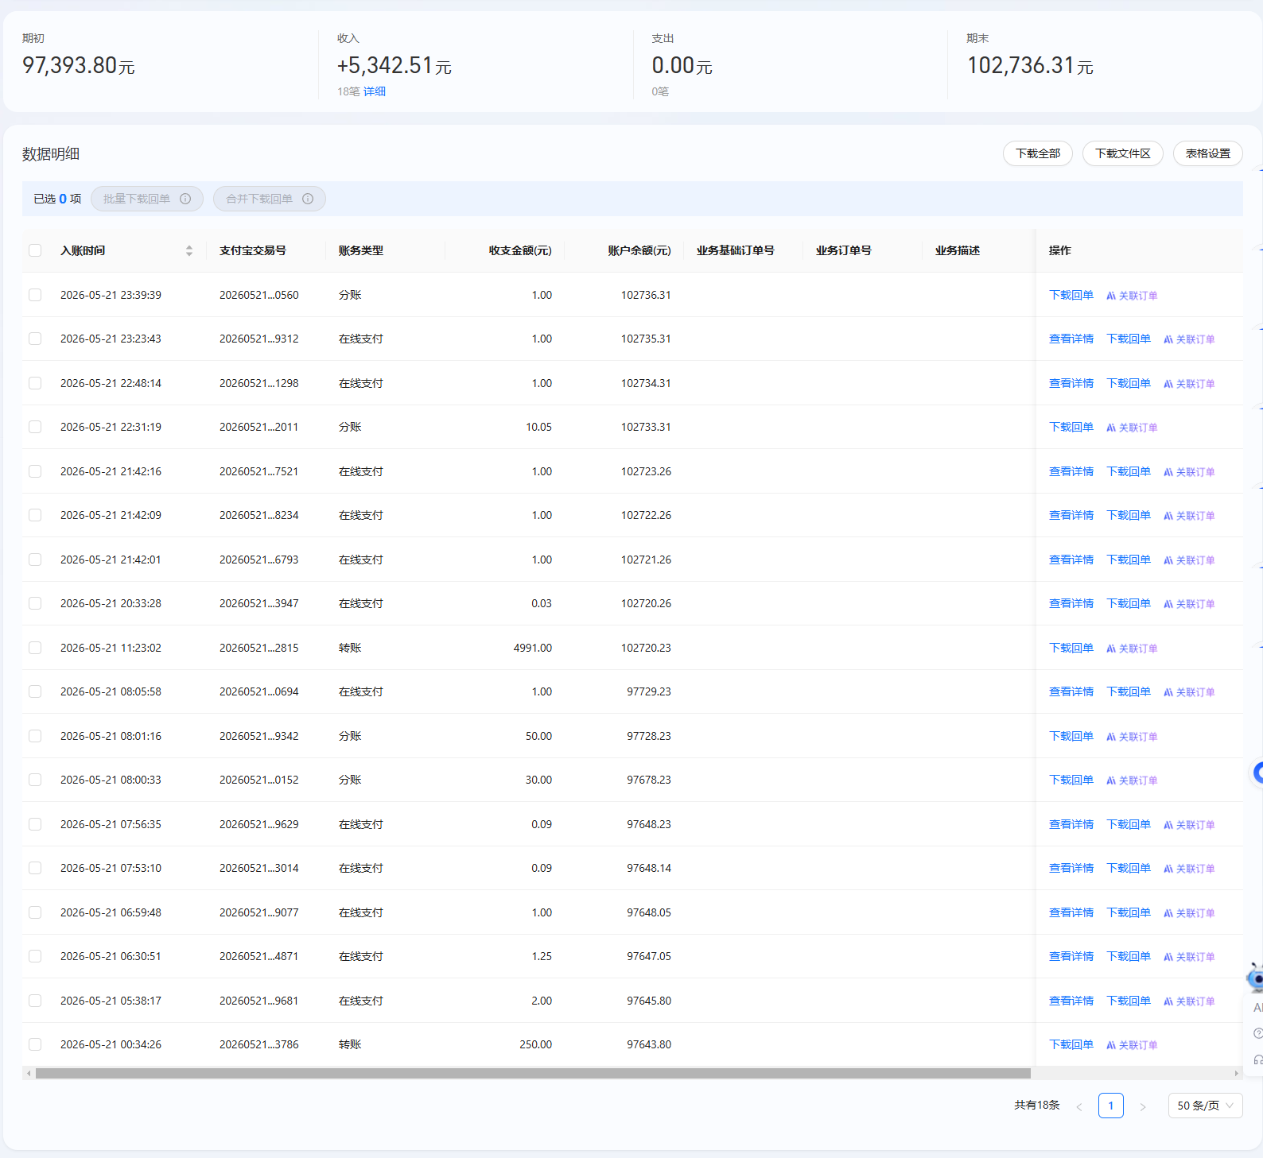Select row dated 2026-05-21 22:48:14
The image size is (1263, 1158).
[35, 383]
